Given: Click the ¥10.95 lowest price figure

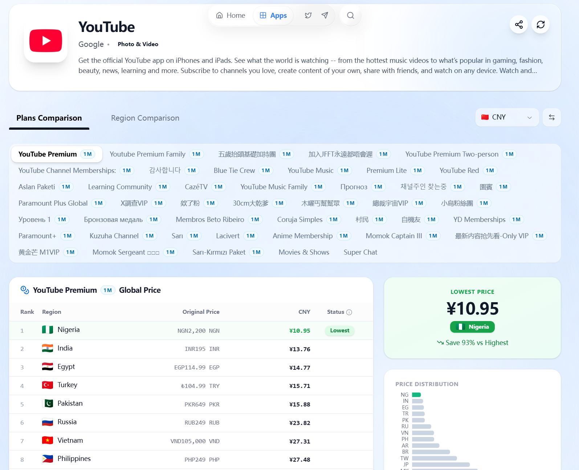Looking at the screenshot, I should (472, 308).
